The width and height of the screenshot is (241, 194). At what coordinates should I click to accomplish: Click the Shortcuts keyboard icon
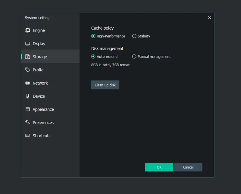click(27, 136)
